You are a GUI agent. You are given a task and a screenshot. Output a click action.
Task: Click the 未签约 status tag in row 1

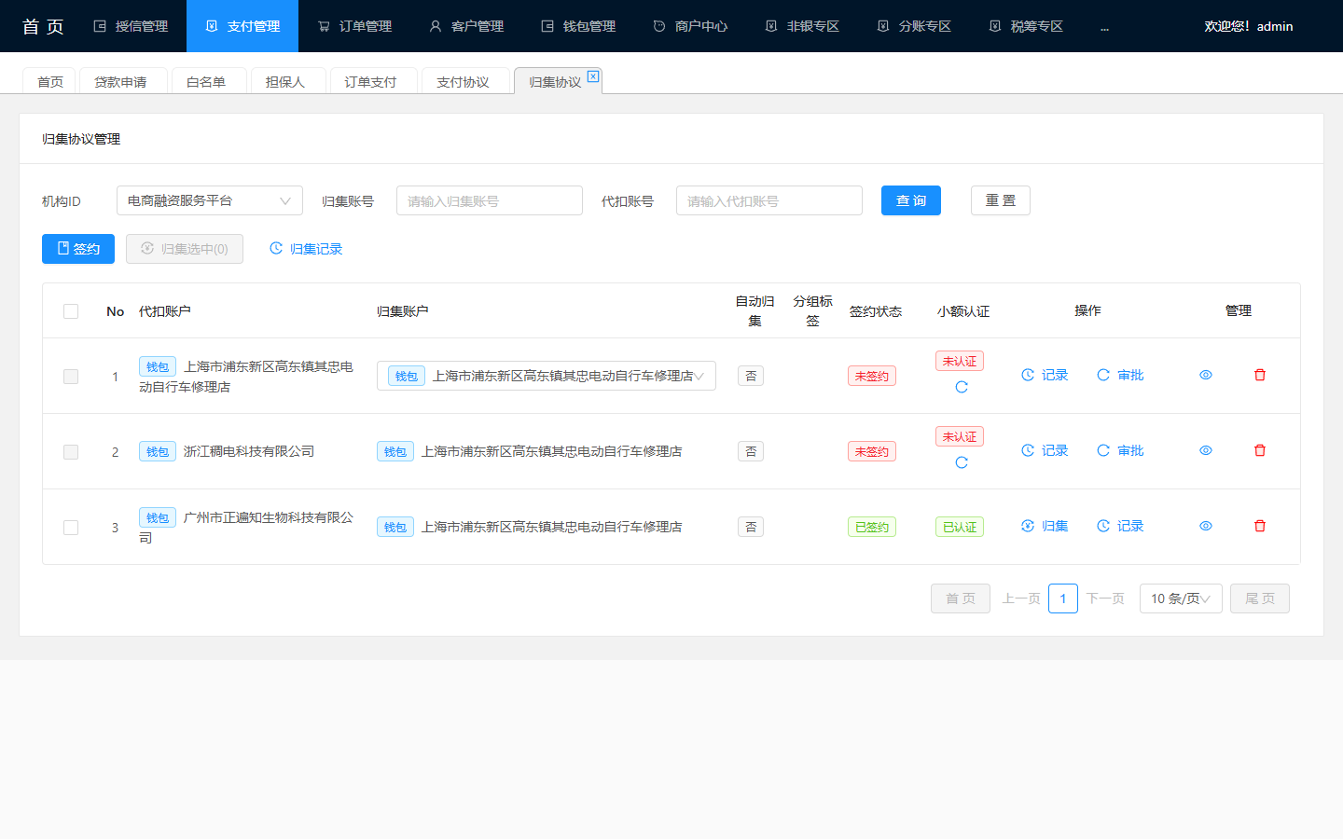(872, 376)
